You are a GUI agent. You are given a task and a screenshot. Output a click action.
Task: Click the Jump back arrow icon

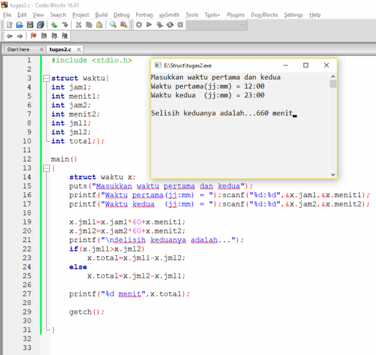click(x=9, y=36)
